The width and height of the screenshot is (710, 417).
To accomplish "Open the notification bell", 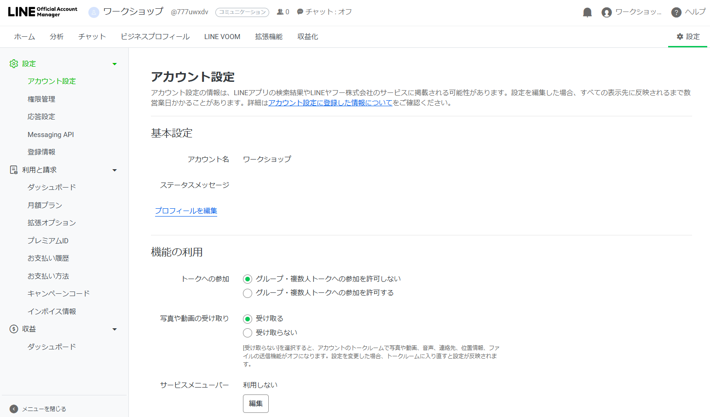I will (587, 12).
